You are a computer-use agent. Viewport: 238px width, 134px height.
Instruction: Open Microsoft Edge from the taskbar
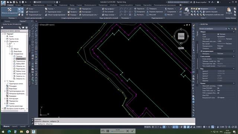point(9,131)
